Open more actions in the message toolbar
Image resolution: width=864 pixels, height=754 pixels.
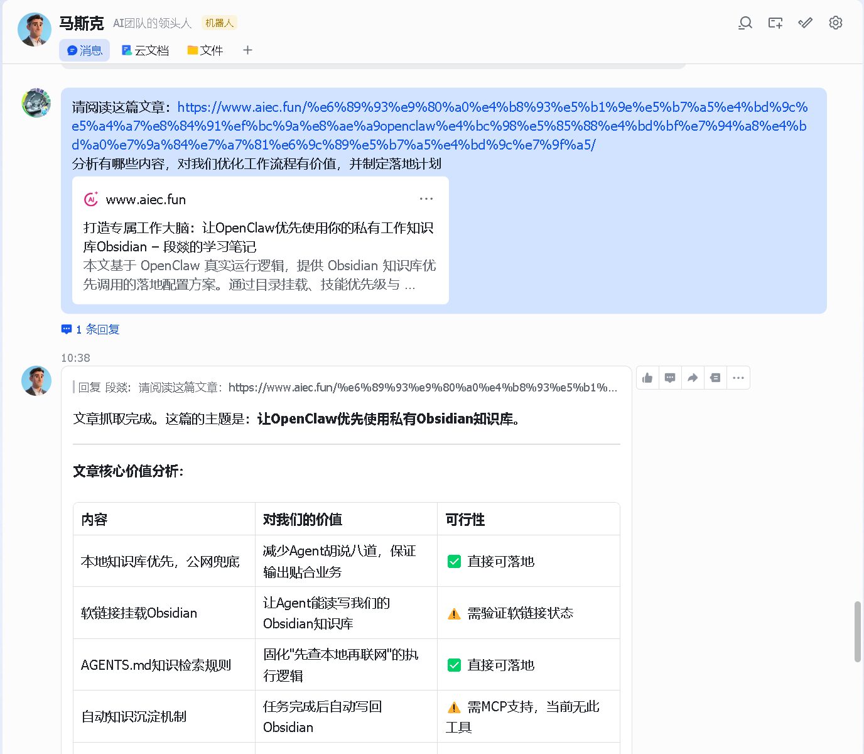point(738,378)
